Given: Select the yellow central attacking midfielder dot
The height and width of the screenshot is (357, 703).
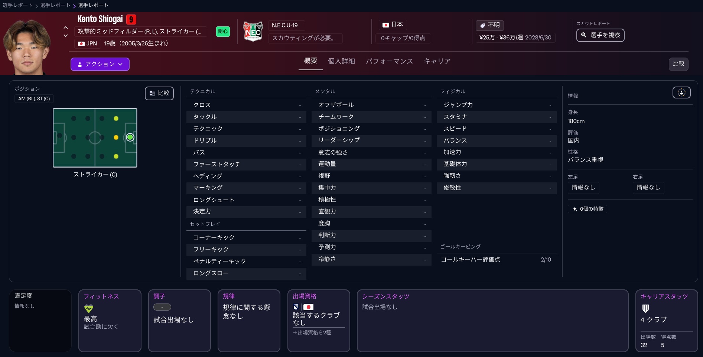Looking at the screenshot, I should [x=116, y=137].
